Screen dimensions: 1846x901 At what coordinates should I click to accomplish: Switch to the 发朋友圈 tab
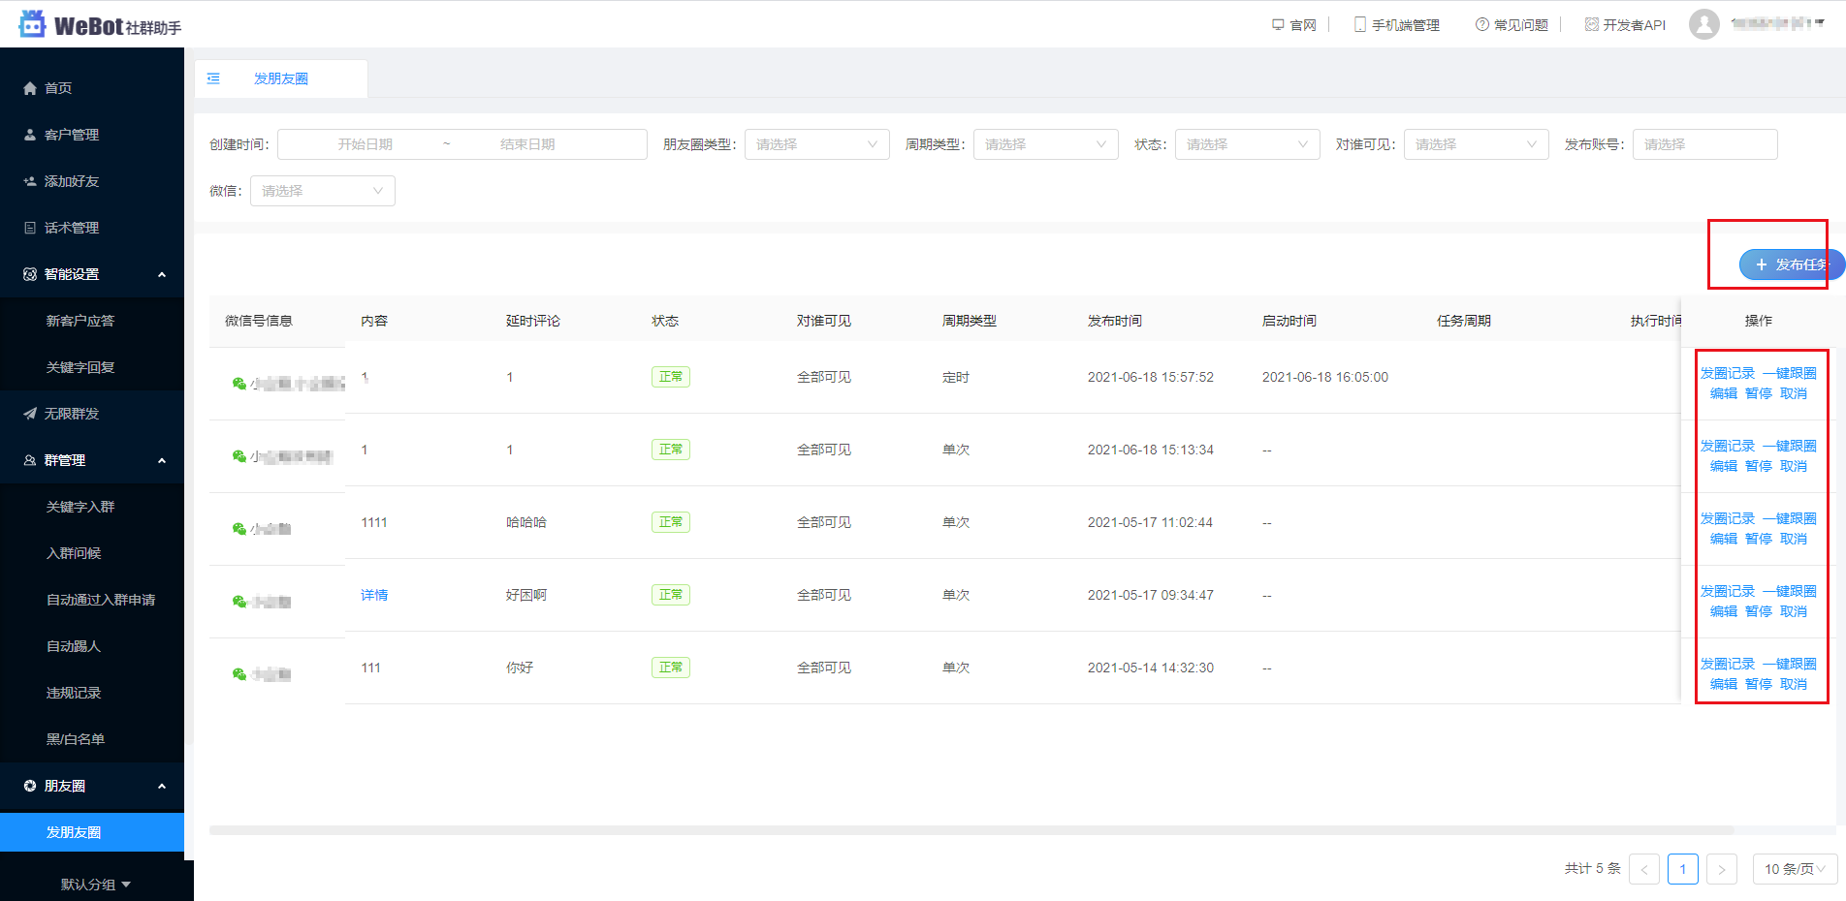coord(280,78)
